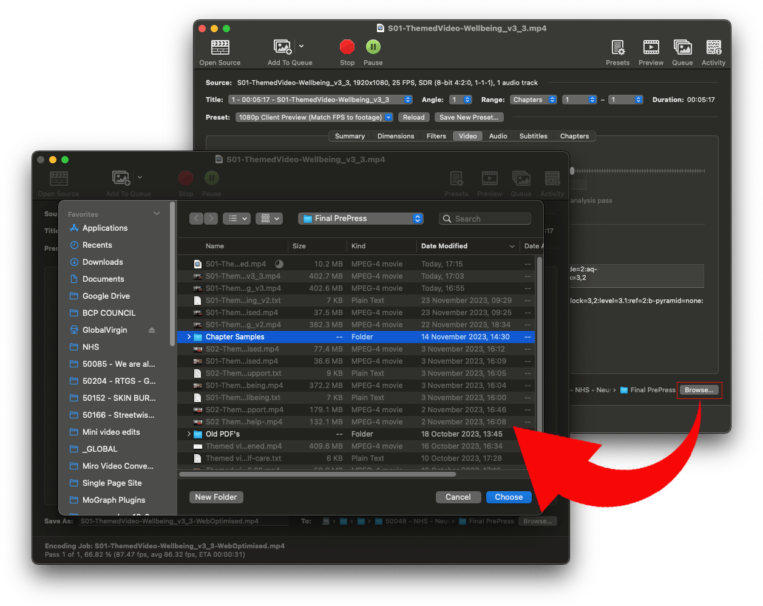This screenshot has width=763, height=606.
Task: Open the Presets panel icon
Action: click(617, 47)
